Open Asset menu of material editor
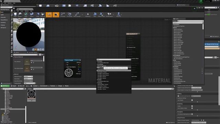Image resolution: width=220 pixels, height=124 pixels. click(22, 11)
